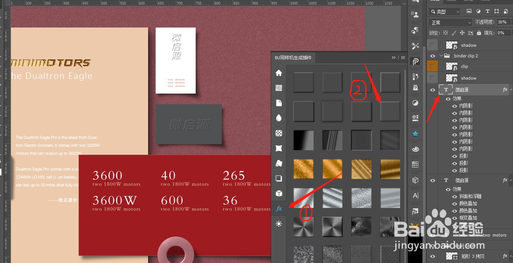Open the 3D cube icon in BU plugin
The image size is (513, 263).
point(279,193)
